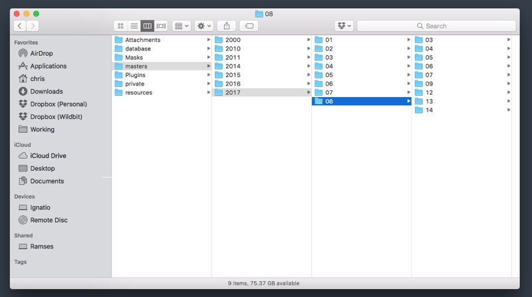Select the private folder
Screen dimensions: 532x297
[162, 84]
